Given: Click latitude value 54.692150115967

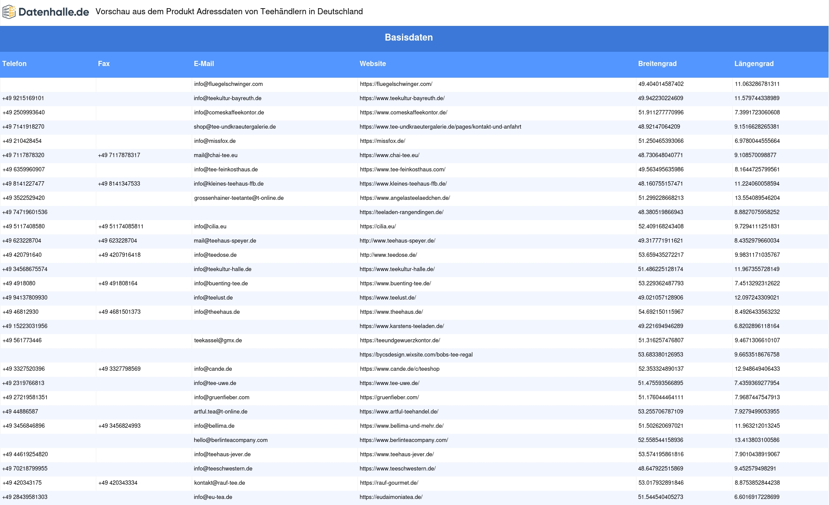Looking at the screenshot, I should 661,312.
